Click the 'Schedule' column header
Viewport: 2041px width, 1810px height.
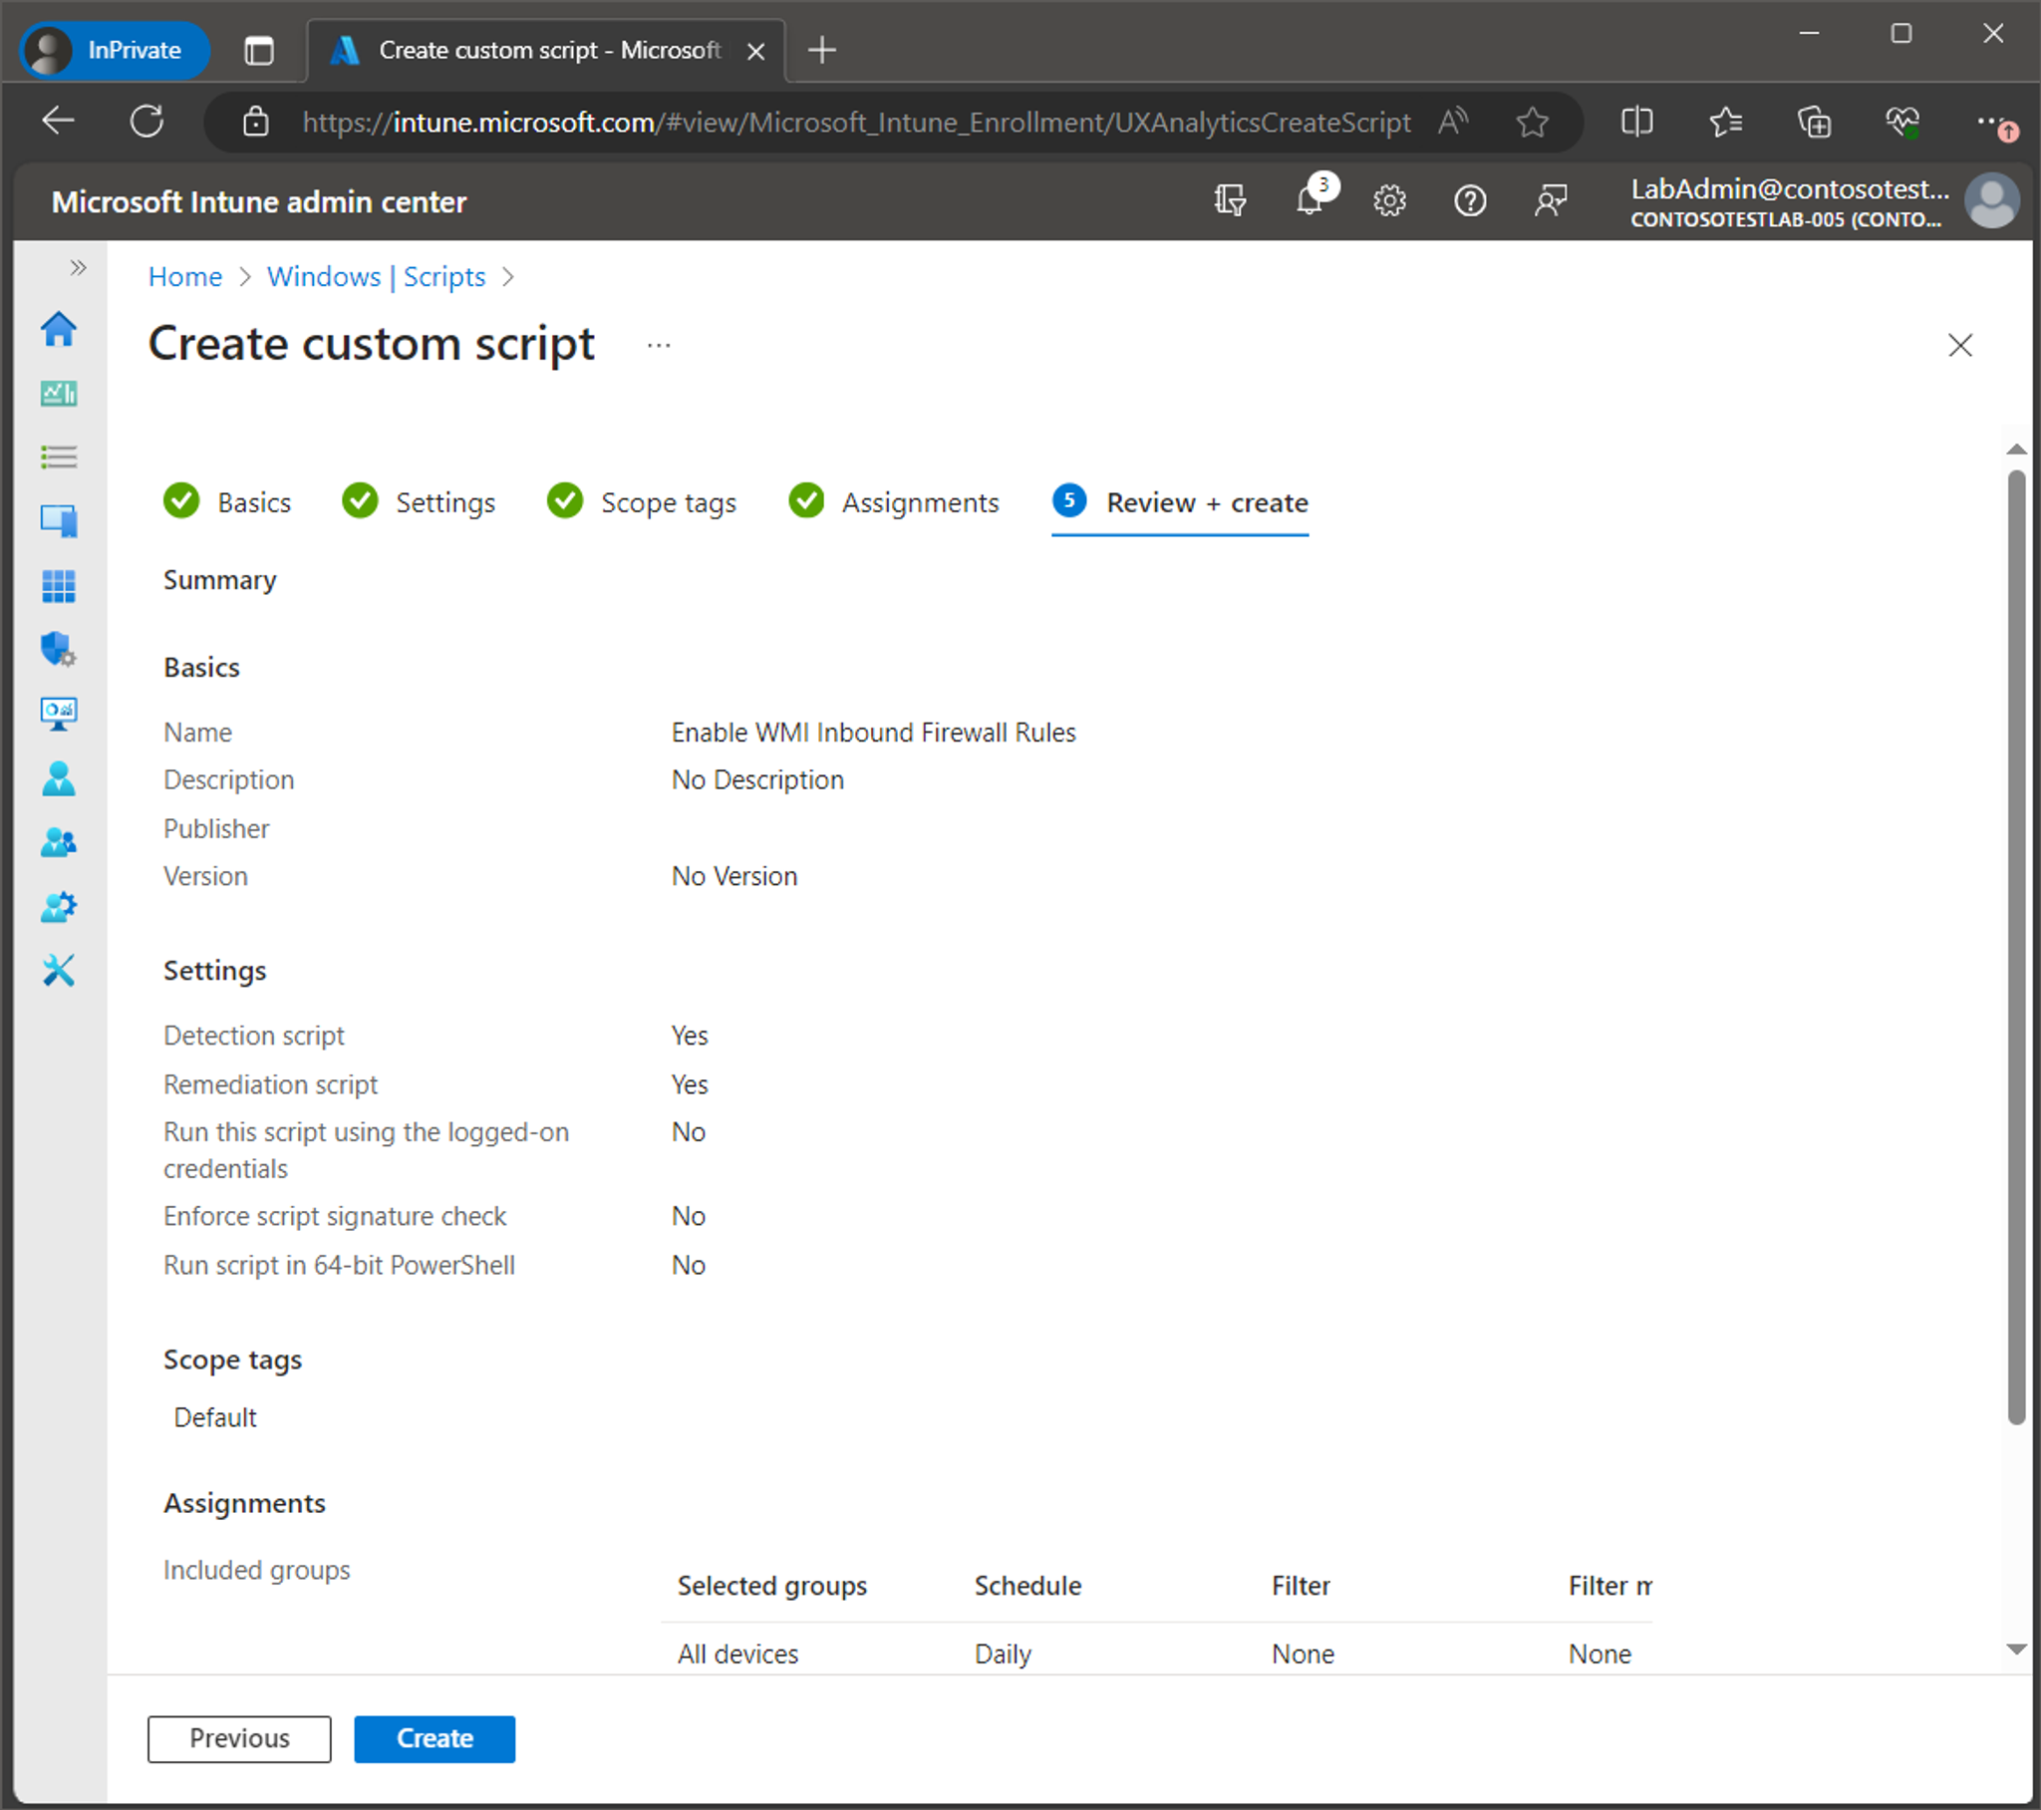click(1027, 1586)
